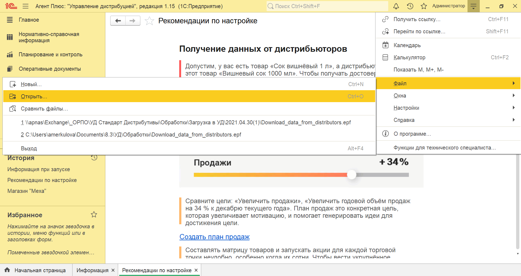This screenshot has width=521, height=276.
Task: Click in the Поиск Ctrl+Shift+F search field
Action: (327, 6)
